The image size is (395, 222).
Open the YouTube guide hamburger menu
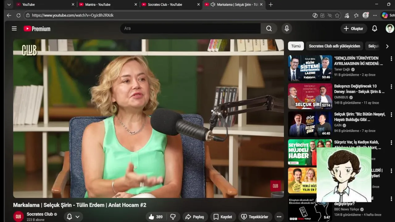pos(14,29)
